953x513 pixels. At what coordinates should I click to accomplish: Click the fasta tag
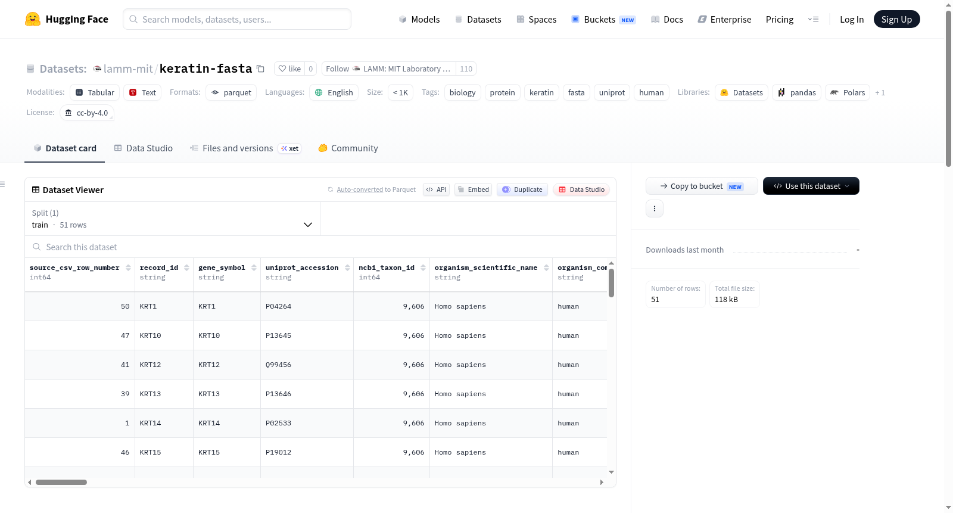click(576, 92)
